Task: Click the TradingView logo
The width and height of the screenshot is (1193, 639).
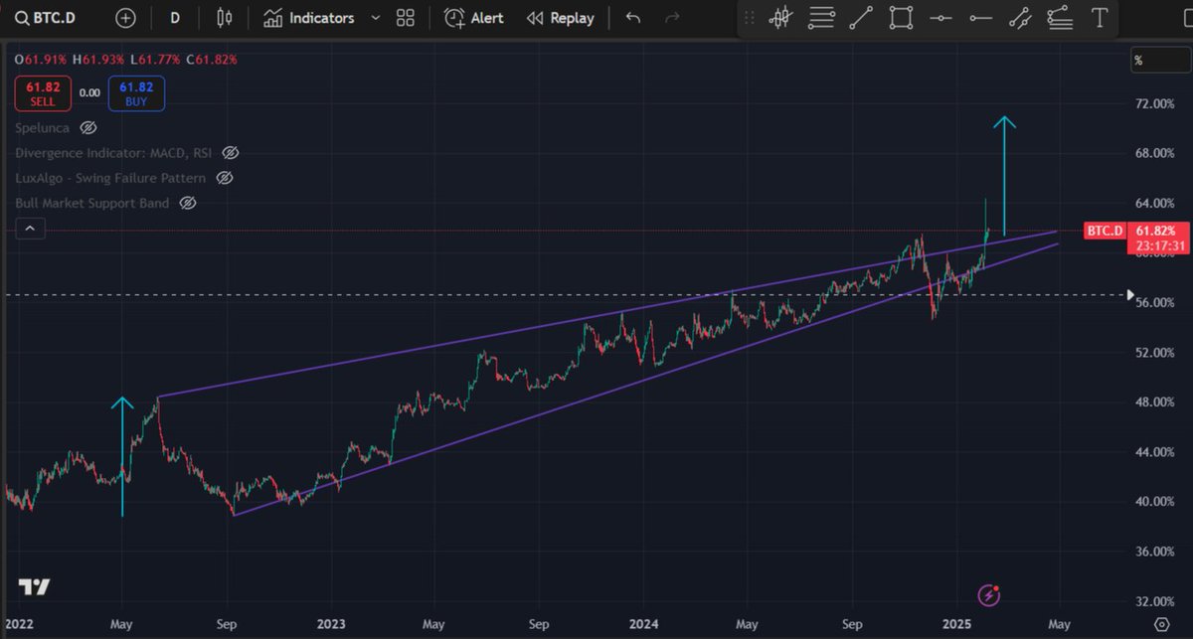Action: pos(34,587)
